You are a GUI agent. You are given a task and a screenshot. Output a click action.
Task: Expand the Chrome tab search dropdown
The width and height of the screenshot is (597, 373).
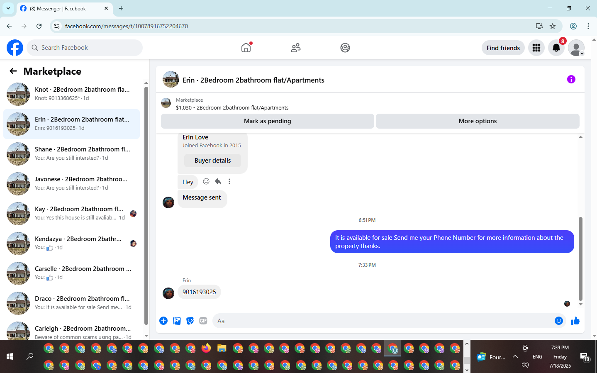[8, 8]
